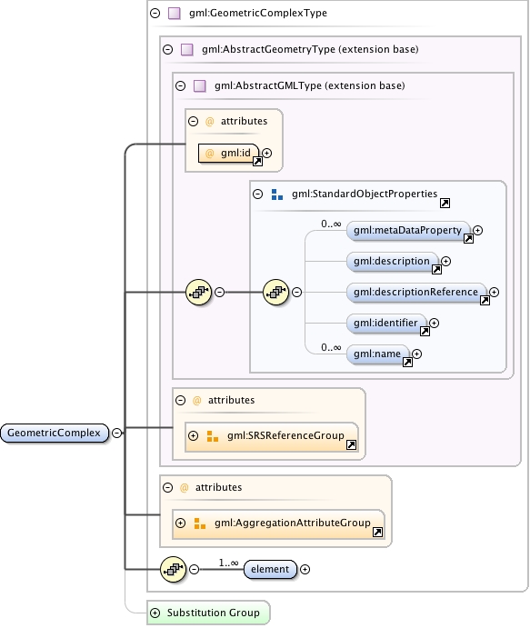The height and width of the screenshot is (628, 530).
Task: Expand gml:name plus button
Action: (416, 354)
